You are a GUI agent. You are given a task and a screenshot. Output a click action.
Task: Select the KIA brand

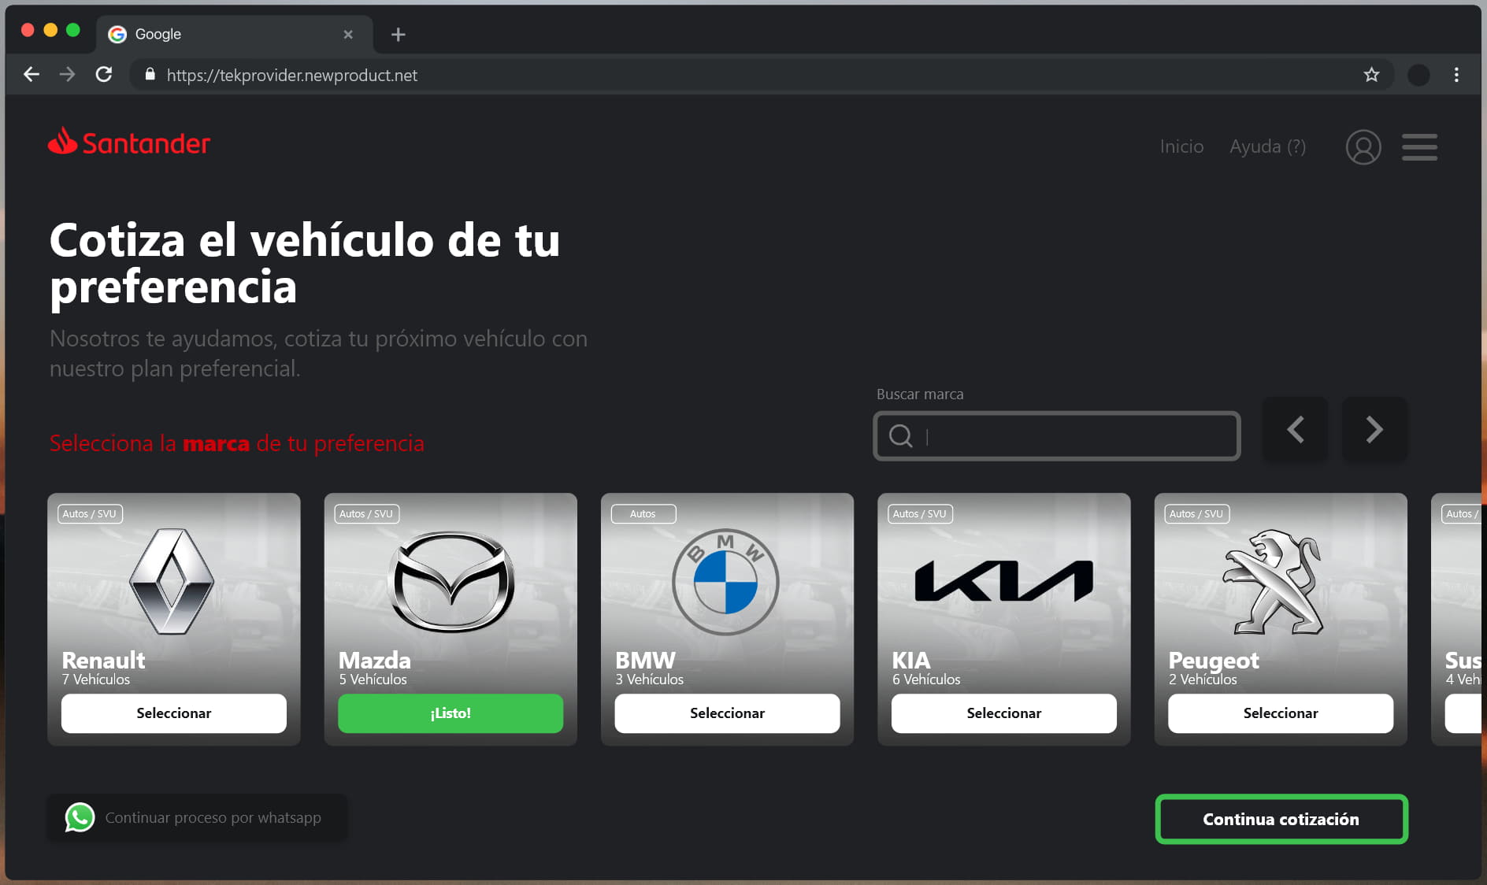[x=1003, y=713]
